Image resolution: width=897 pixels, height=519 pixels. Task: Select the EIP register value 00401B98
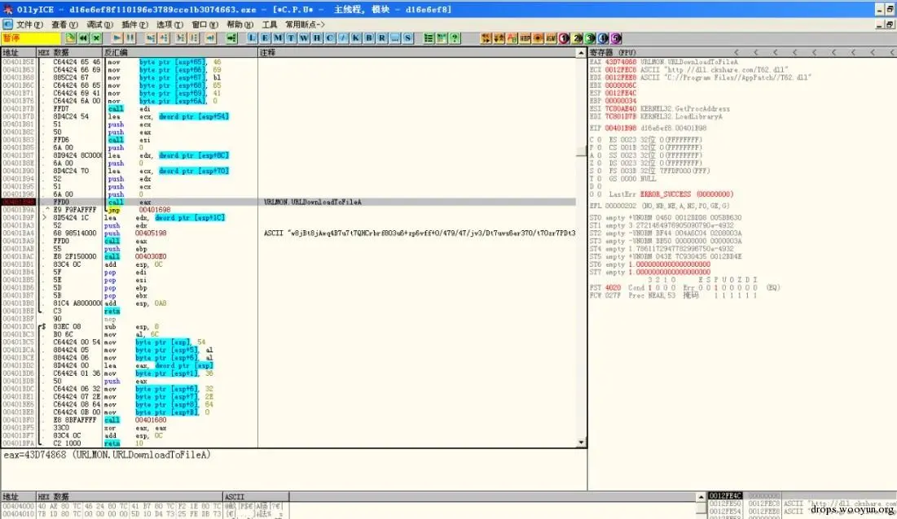click(x=621, y=129)
